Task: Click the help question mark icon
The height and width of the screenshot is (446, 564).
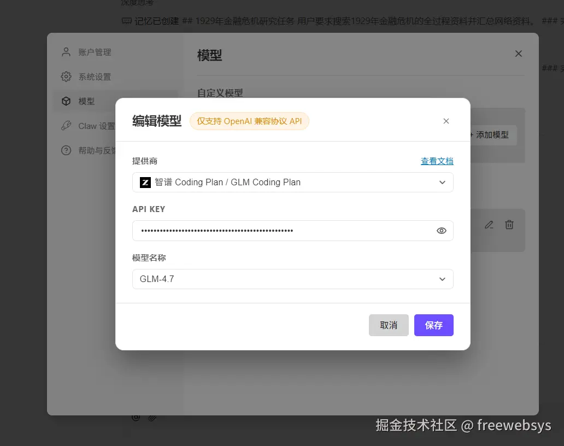Action: pos(66,150)
